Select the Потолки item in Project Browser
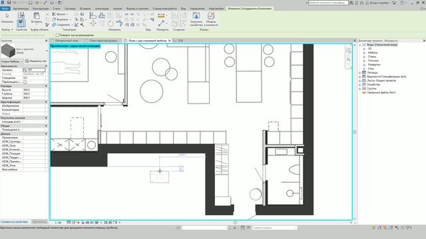Screen dimensions: 426x239 (x=373, y=60)
